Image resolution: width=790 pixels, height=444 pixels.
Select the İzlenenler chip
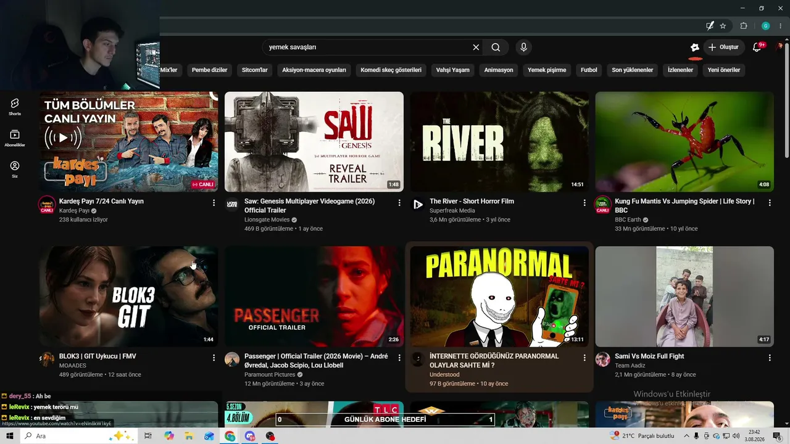tap(680, 70)
